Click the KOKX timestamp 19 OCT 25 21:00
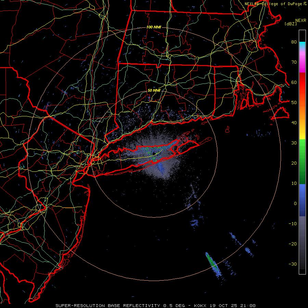308x308 pixels. click(225, 306)
